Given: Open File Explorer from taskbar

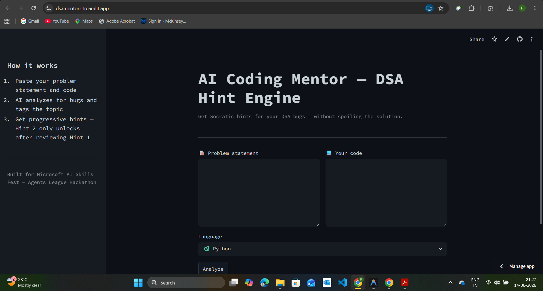Looking at the screenshot, I should click(280, 283).
